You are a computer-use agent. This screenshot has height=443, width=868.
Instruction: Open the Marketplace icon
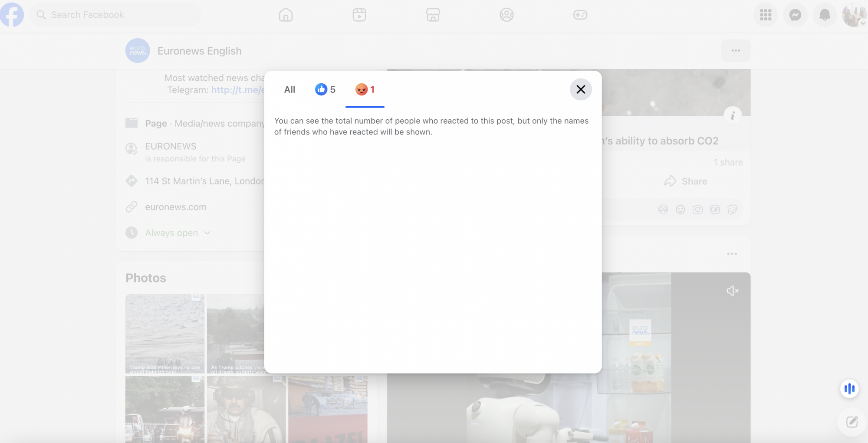pyautogui.click(x=433, y=15)
